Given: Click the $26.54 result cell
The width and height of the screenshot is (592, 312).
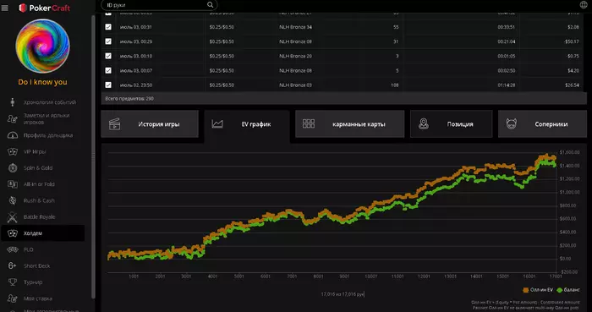Looking at the screenshot, I should [x=573, y=85].
